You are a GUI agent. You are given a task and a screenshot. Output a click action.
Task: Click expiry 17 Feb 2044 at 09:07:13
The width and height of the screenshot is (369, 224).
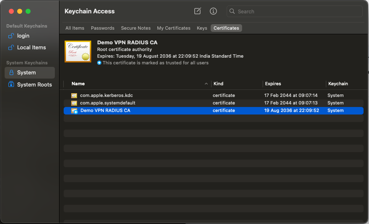(x=291, y=103)
